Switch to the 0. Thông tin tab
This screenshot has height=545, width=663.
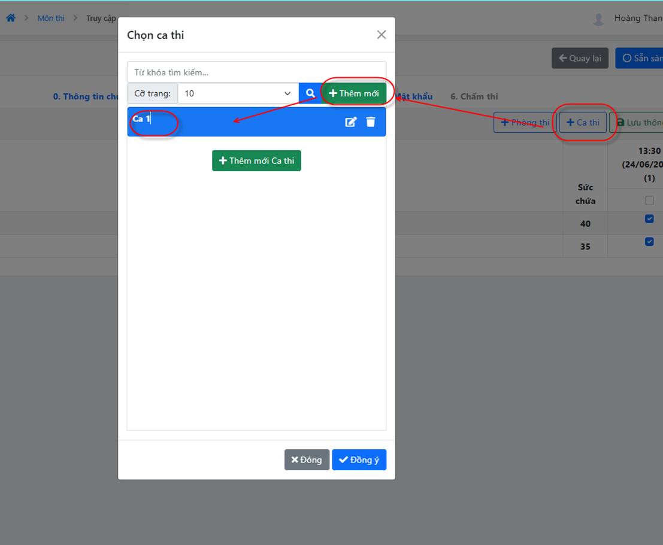[86, 96]
